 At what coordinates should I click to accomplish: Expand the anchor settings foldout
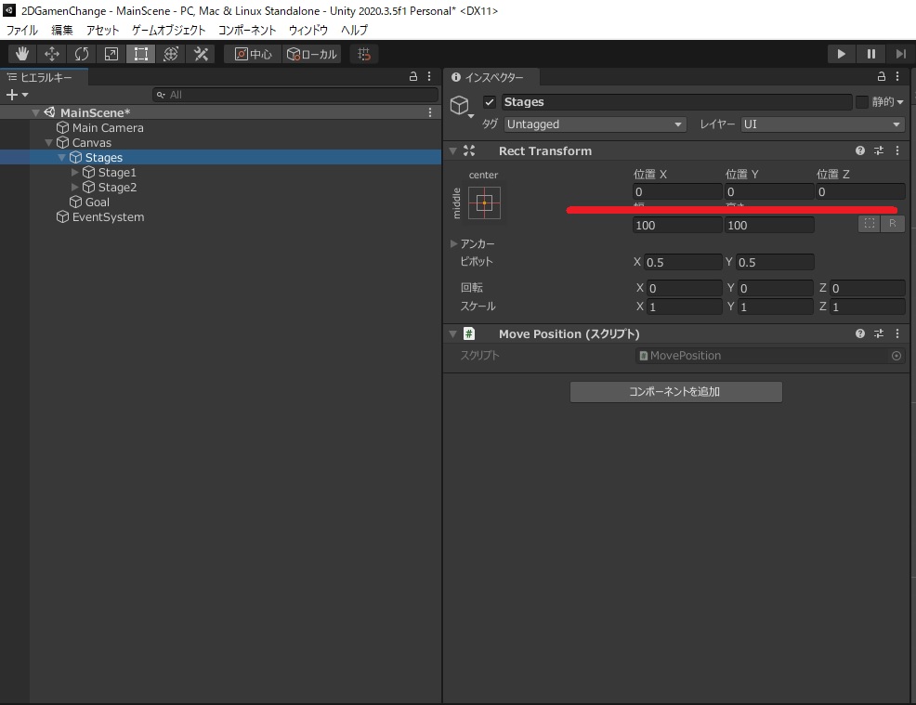[453, 243]
